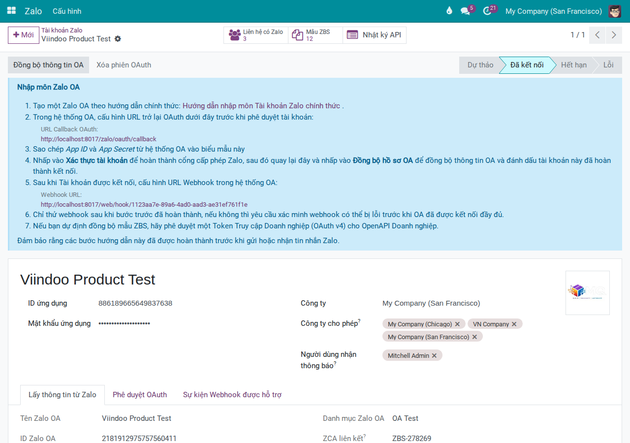Click the 1 / 1 pager counter
This screenshot has width=630, height=443.
pyautogui.click(x=578, y=35)
